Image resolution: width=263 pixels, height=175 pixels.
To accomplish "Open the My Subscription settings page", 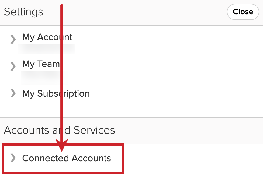I will pyautogui.click(x=56, y=94).
